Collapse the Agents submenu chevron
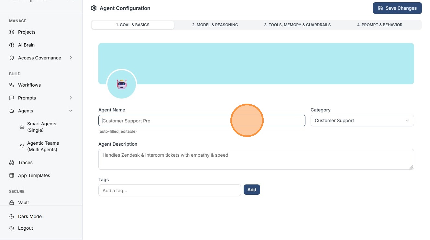 71,111
